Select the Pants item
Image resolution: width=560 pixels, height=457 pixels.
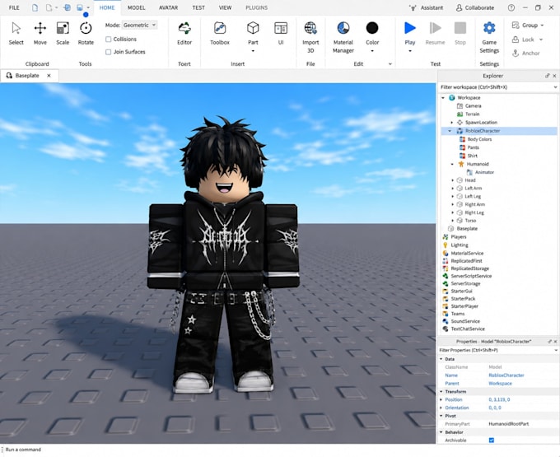pos(473,147)
